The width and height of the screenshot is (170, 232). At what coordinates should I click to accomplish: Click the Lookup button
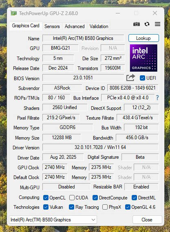(144, 38)
